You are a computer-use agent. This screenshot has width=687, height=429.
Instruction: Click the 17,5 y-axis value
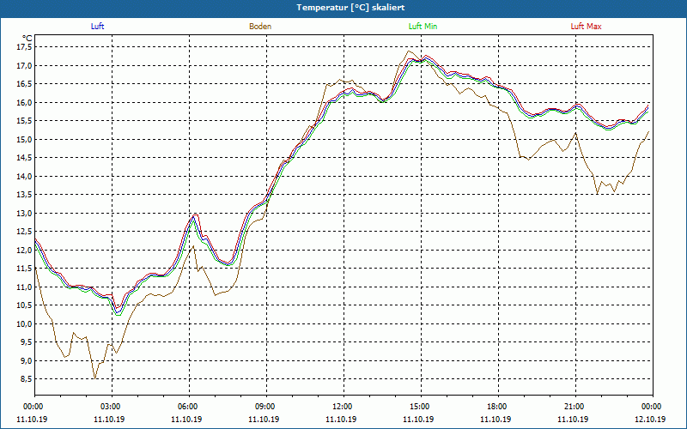pyautogui.click(x=25, y=47)
